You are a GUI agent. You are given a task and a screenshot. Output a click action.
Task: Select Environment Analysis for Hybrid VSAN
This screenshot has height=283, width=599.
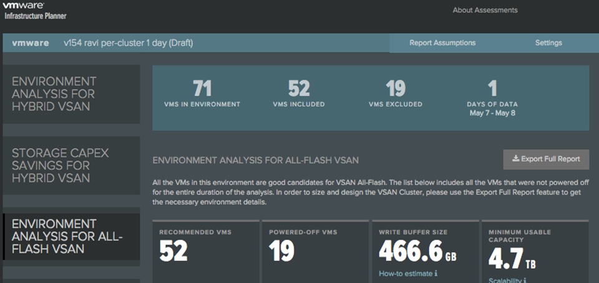[71, 94]
